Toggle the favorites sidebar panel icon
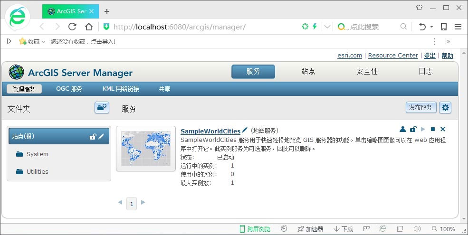 pyautogui.click(x=9, y=41)
